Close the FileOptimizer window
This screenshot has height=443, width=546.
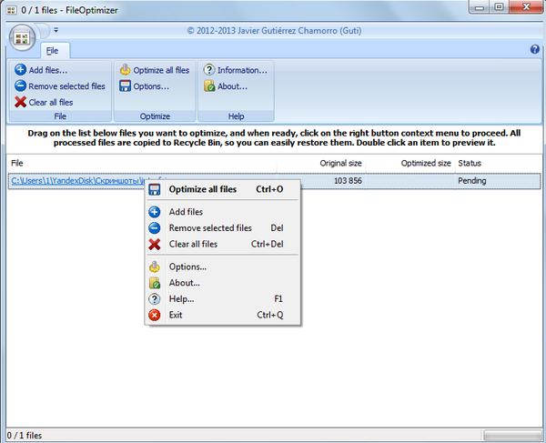coord(526,7)
